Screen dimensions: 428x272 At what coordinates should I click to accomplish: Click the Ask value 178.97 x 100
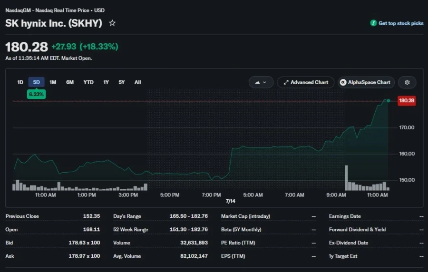coord(84,256)
